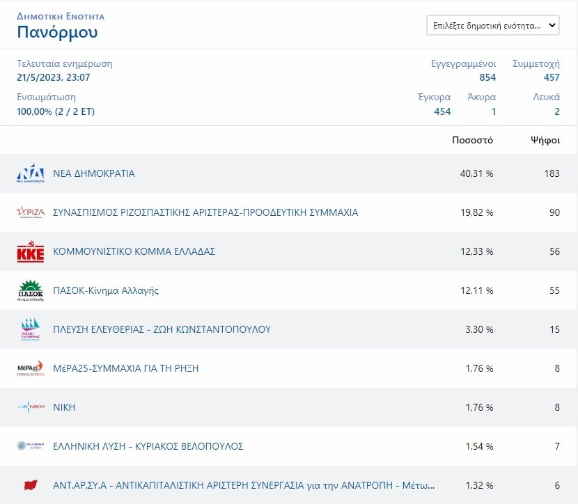Click the ΜέΡΑ25 party logo

tap(31, 368)
